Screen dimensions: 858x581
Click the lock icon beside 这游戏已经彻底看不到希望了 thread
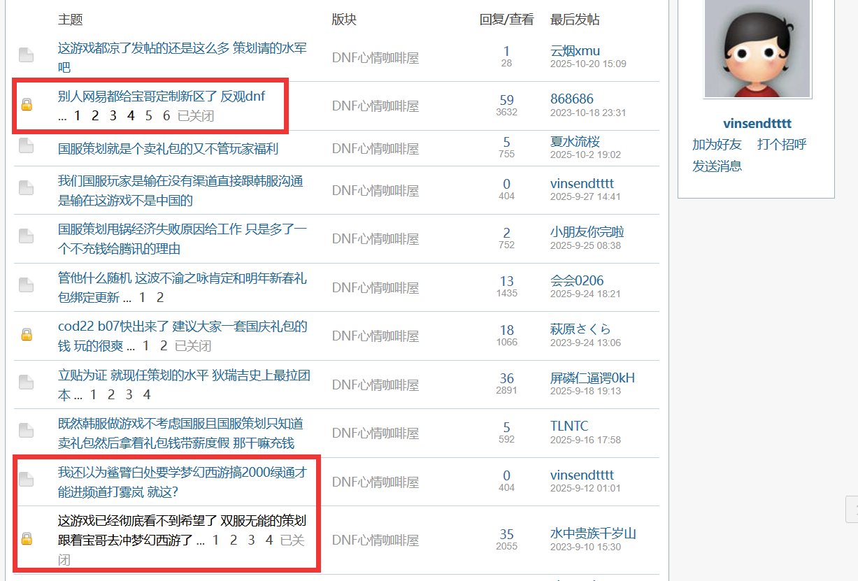pyautogui.click(x=26, y=538)
